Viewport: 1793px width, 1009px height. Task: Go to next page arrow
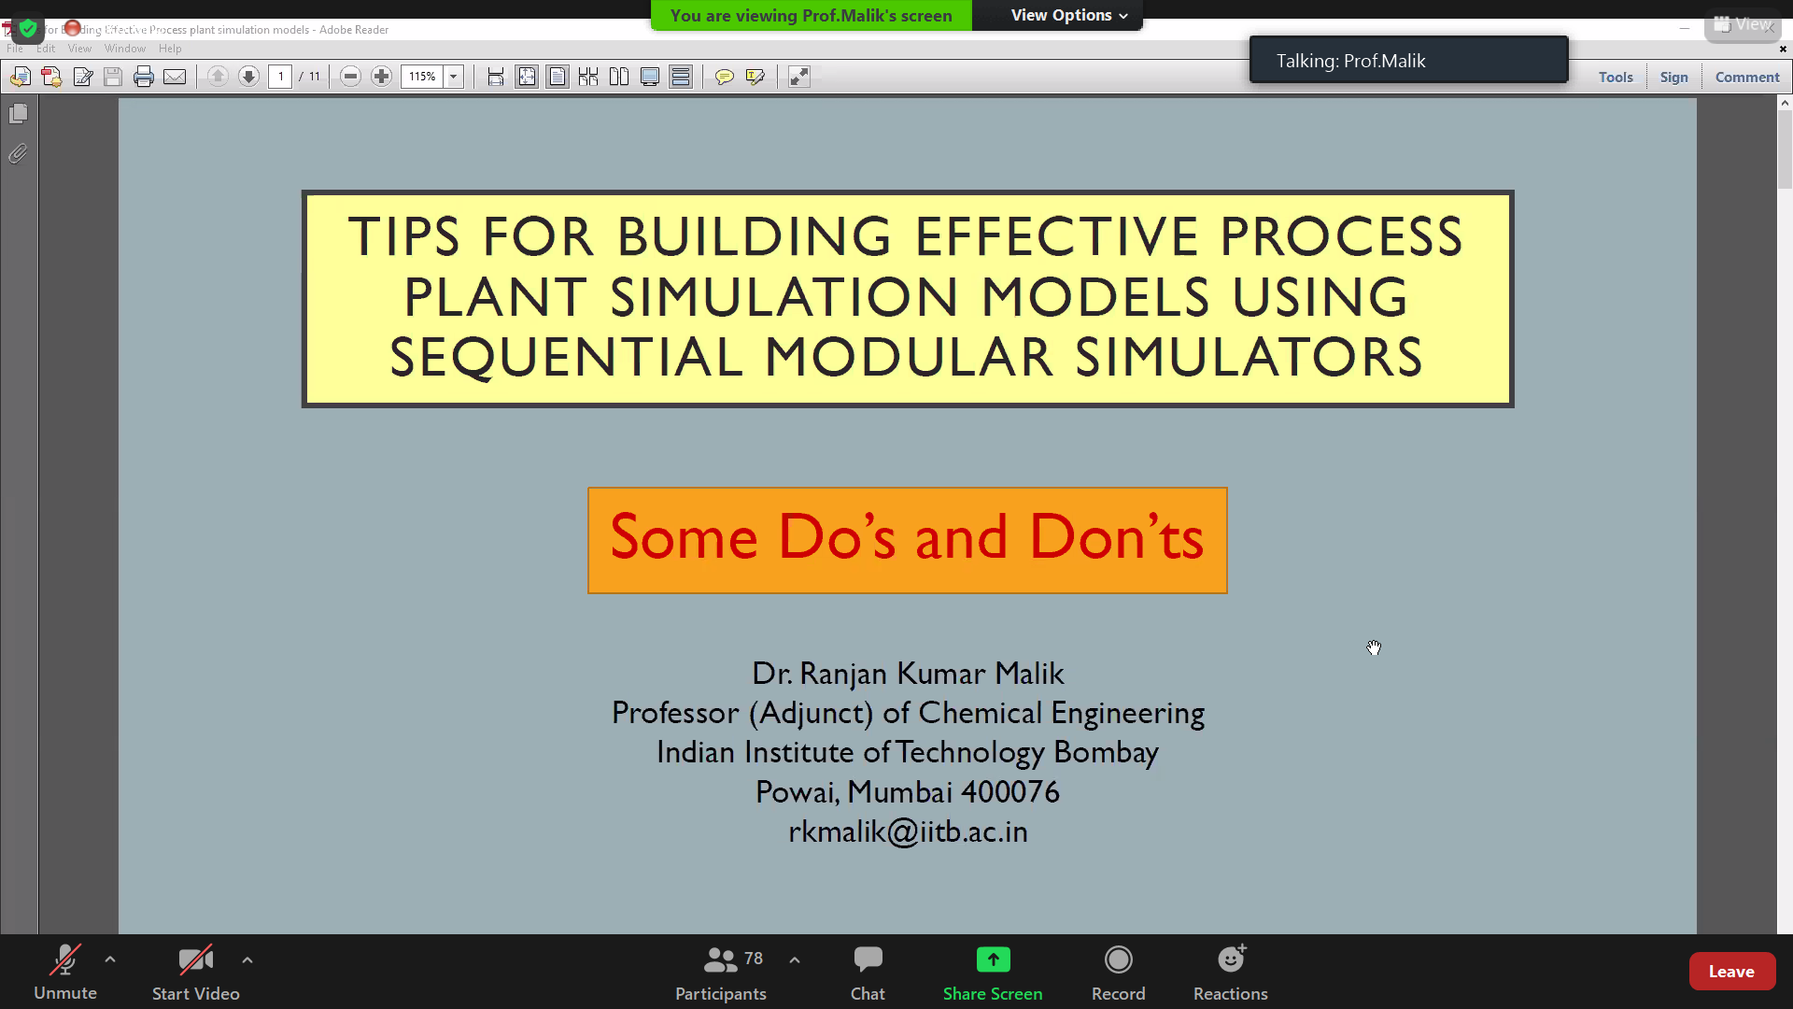pos(248,77)
